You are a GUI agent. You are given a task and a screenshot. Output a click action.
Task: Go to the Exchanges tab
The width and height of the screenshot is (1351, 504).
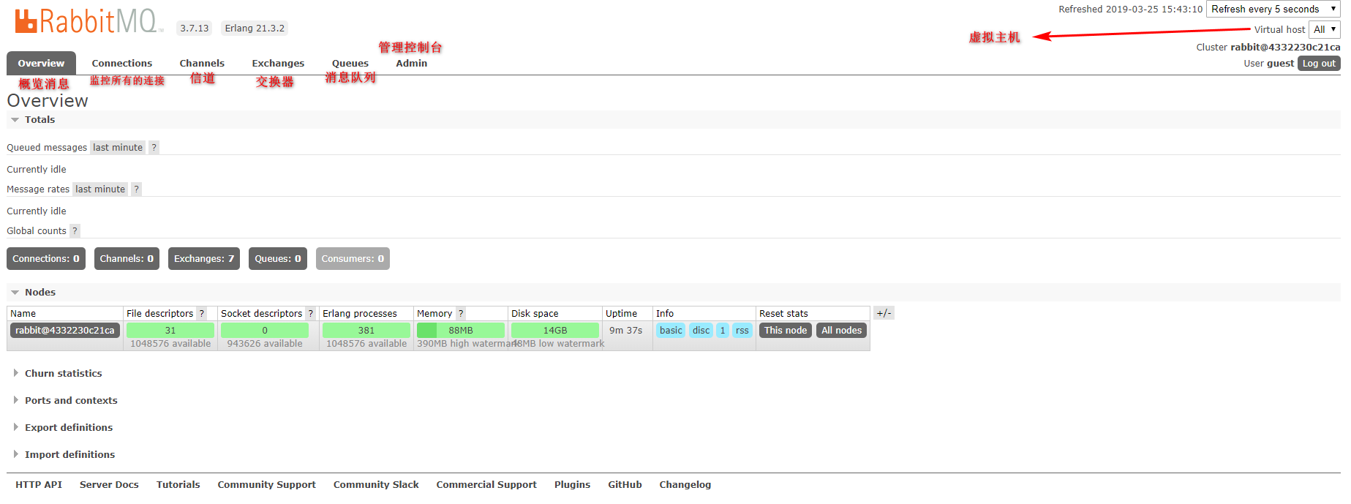click(x=278, y=64)
